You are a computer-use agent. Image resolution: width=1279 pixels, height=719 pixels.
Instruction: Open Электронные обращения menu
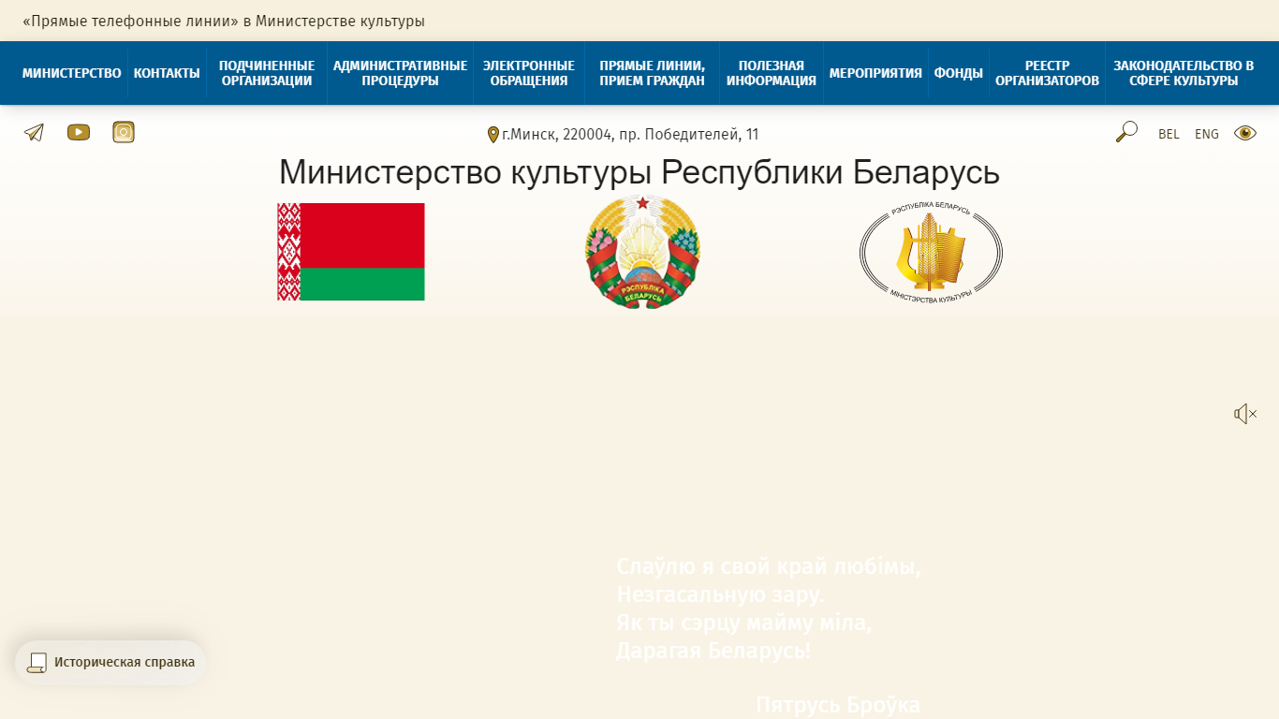529,73
